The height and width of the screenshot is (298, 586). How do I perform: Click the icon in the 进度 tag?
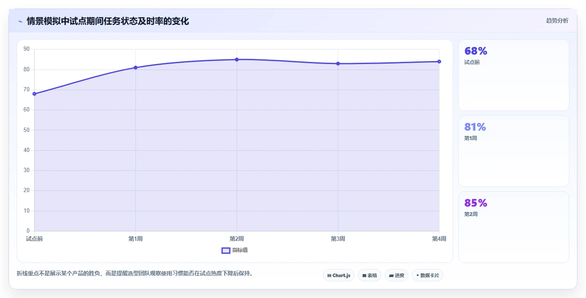[391, 276]
